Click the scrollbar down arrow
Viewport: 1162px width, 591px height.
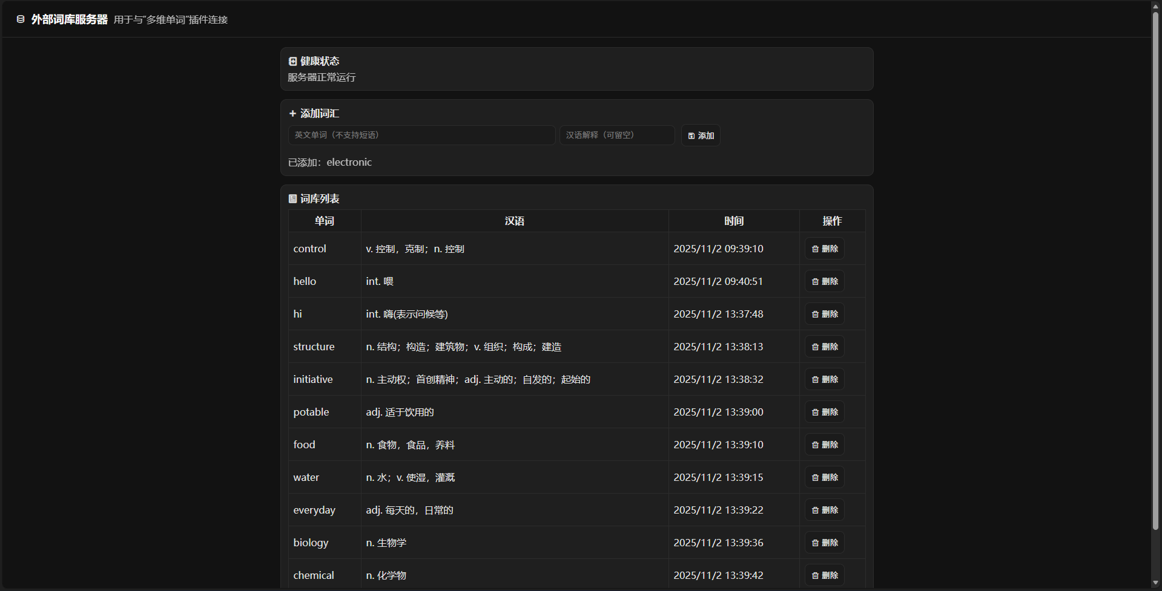point(1155,583)
